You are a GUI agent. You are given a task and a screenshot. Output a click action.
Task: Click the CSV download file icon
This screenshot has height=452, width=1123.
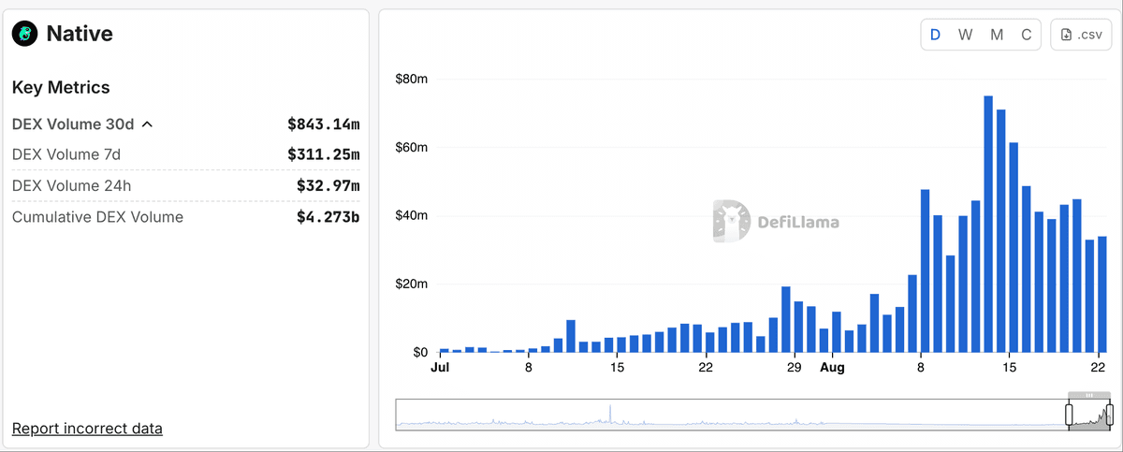click(x=1067, y=35)
